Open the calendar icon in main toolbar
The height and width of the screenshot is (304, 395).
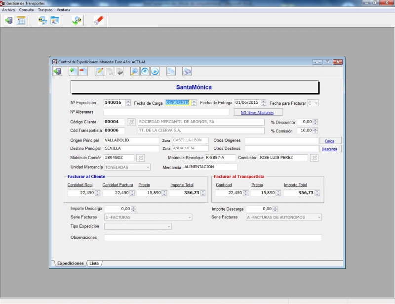[x=21, y=20]
